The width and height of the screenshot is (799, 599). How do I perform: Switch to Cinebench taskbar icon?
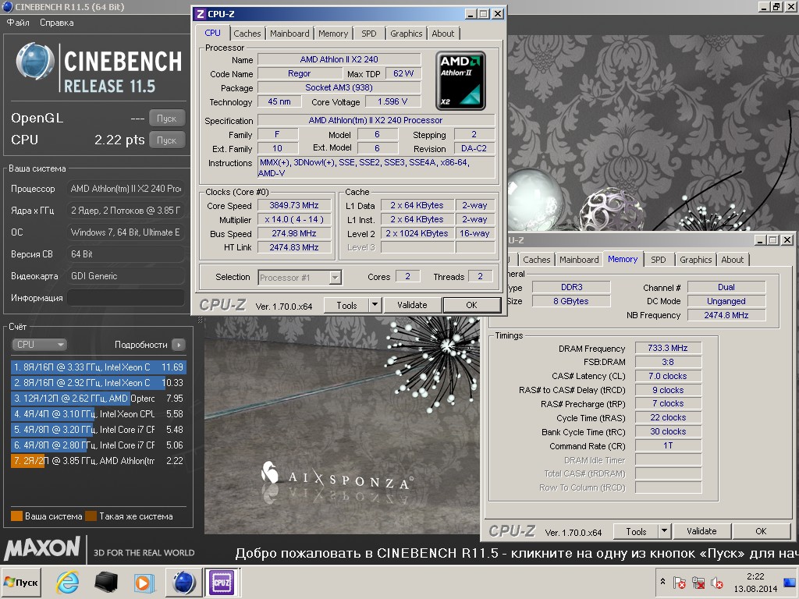[x=183, y=582]
